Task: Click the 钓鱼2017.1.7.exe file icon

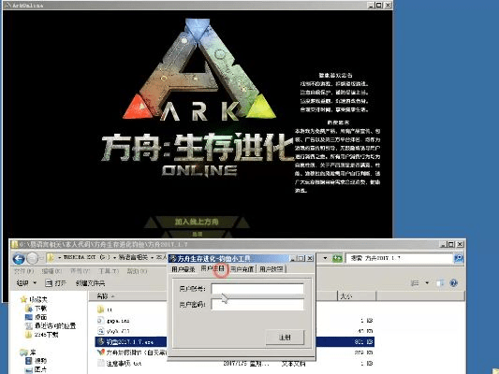Action: [100, 341]
